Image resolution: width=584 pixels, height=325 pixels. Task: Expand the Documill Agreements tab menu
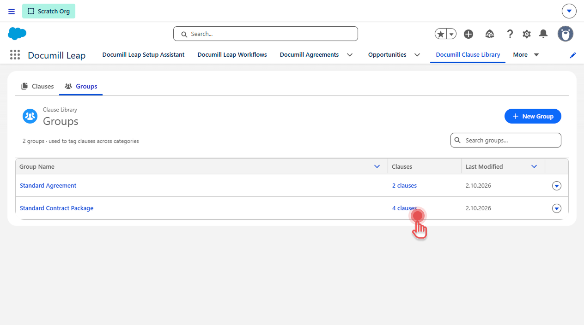coord(350,55)
